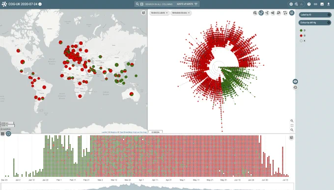Toggle the chart panel in the header
This screenshot has width=334, height=190.
[302, 4]
